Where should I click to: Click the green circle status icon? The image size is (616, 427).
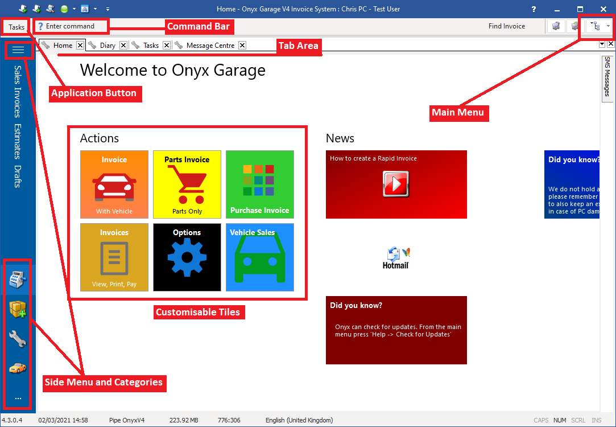click(x=64, y=9)
